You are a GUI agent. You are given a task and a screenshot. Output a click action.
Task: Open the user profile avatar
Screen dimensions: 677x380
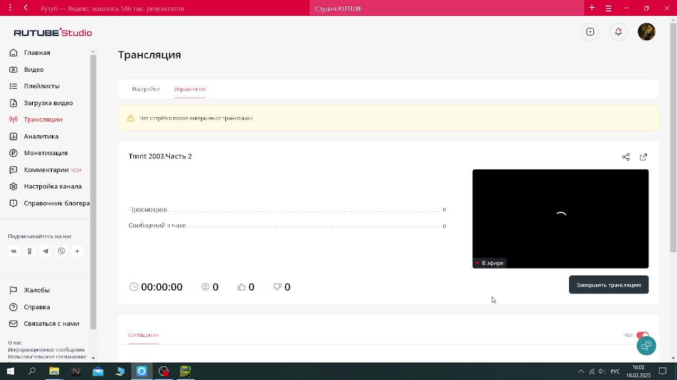click(646, 32)
